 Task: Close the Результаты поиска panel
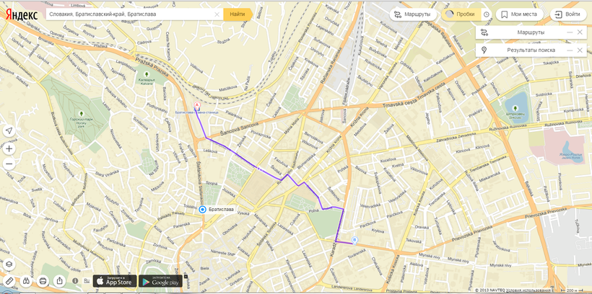[580, 50]
